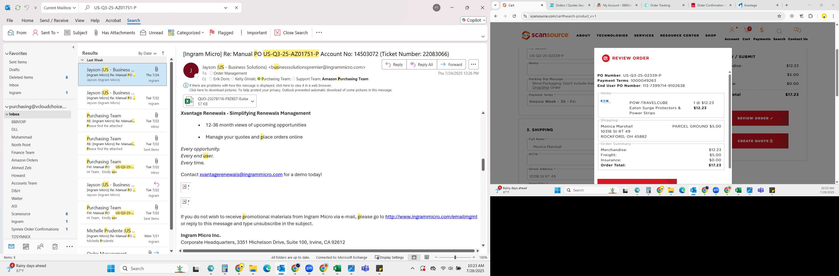
Task: Click Review Order dialog scrollbar
Action: coord(729,121)
